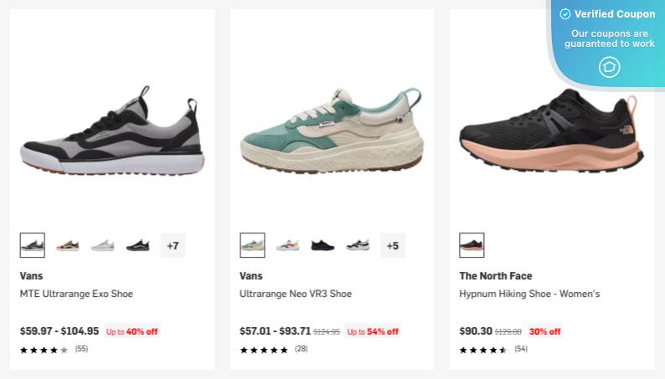Open the Ultrarange Neo VR3 Shoe product link
Screen dimensions: 665x379
(296, 294)
